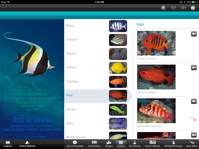
Task: Tap the battery indicator in status bar
Action: pyautogui.click(x=194, y=2)
